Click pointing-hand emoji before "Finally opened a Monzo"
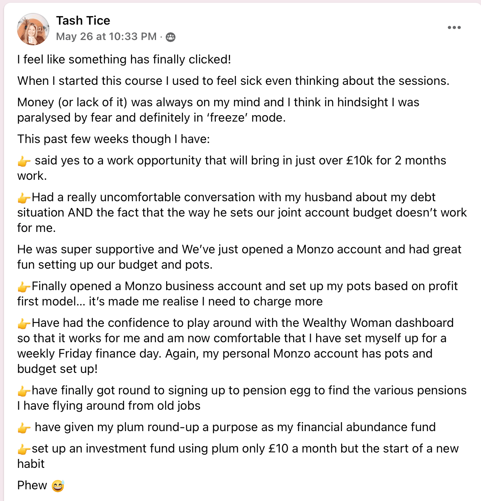This screenshot has height=501, width=481. (24, 287)
